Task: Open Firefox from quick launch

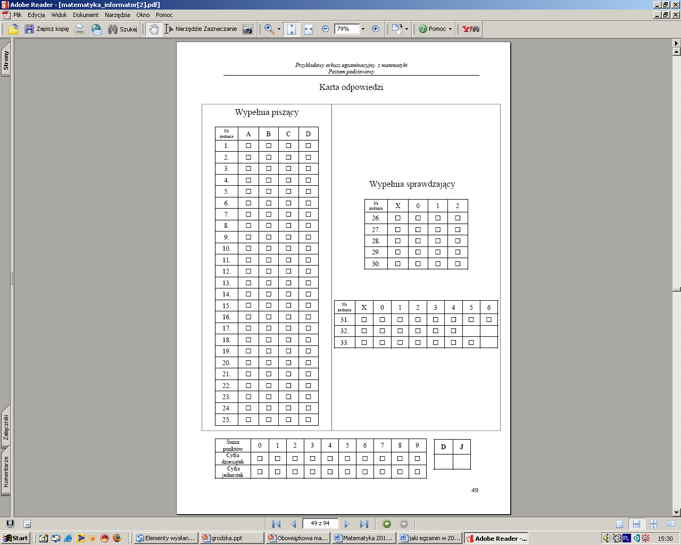Action: pos(117,538)
